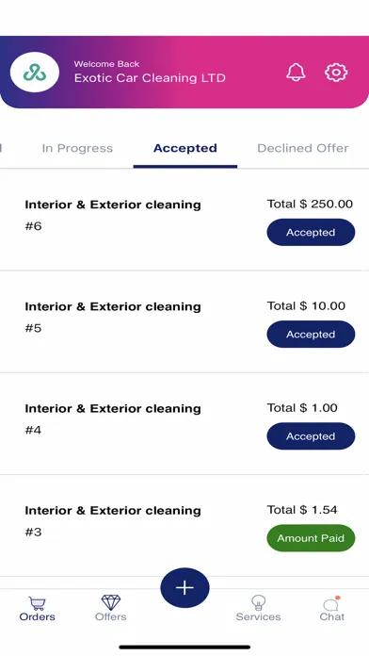
Task: Tap Exotic Car Cleaning LTD name
Action: (150, 78)
